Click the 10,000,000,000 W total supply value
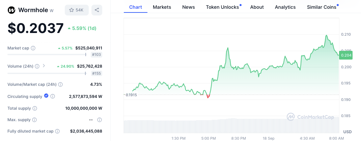Viewport: 361px width, 141px height. (84, 108)
